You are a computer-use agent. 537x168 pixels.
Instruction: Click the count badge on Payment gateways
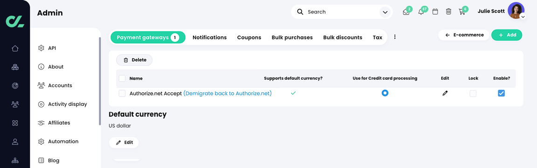175,37
